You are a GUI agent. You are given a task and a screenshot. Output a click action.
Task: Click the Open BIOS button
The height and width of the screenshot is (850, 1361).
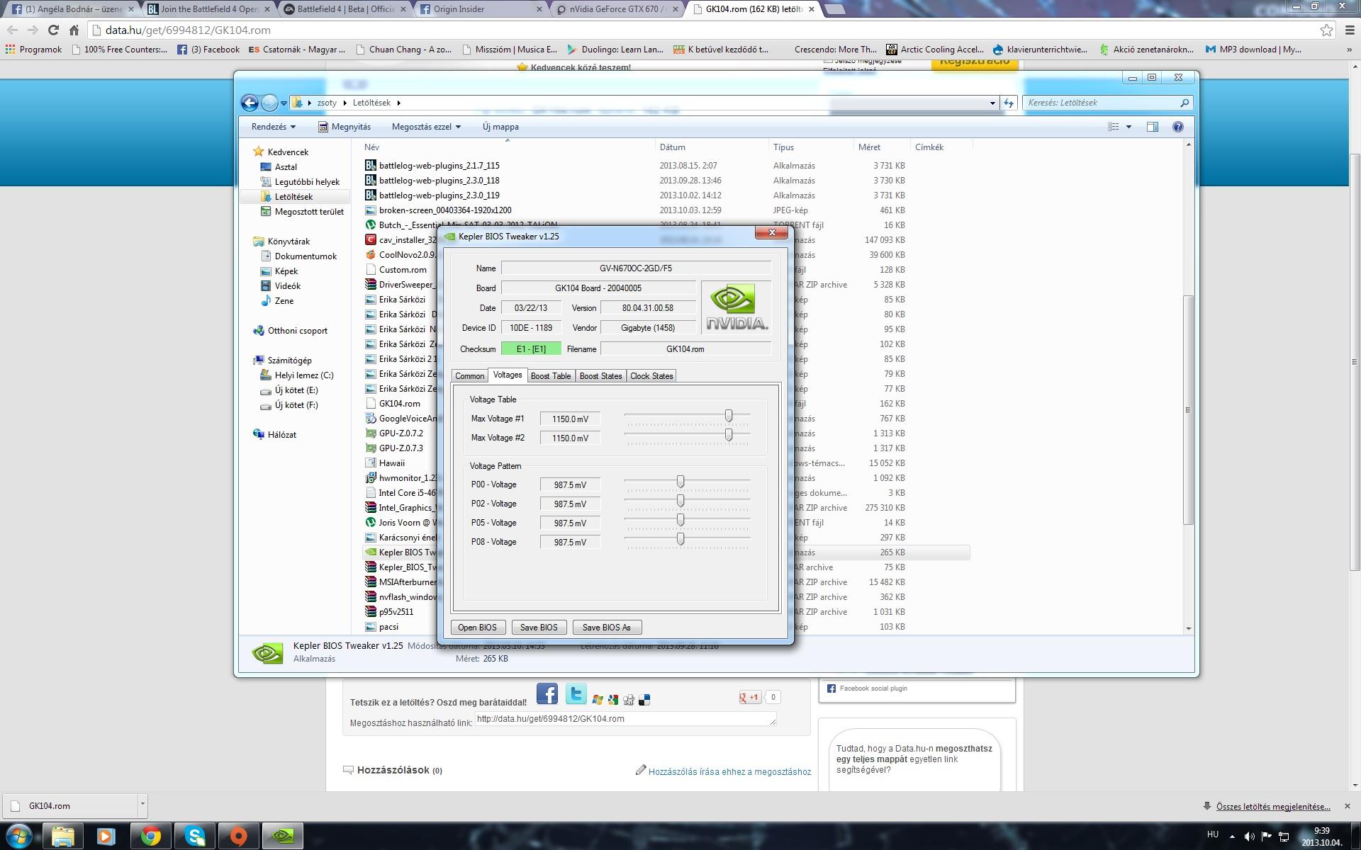click(x=477, y=628)
